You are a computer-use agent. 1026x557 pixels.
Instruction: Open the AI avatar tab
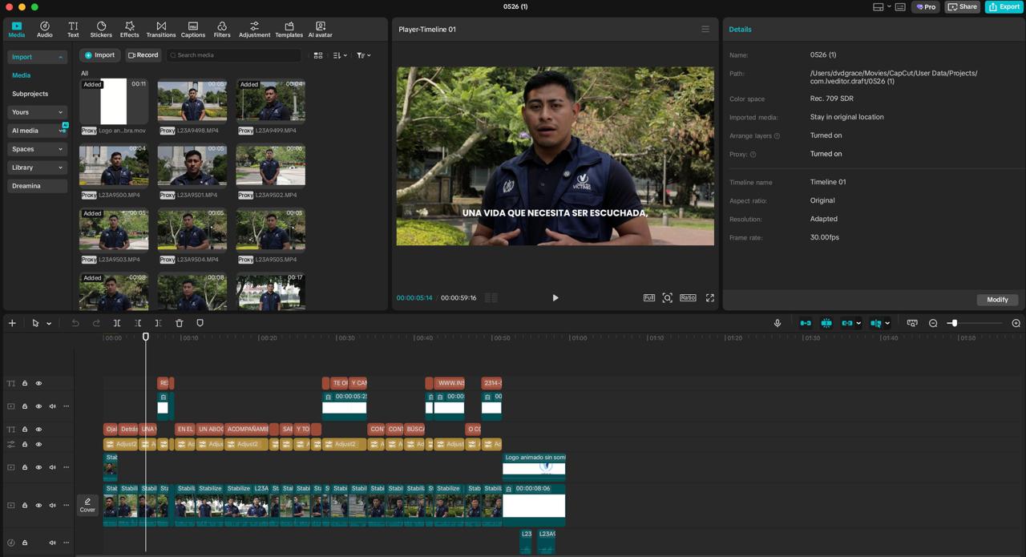click(320, 30)
